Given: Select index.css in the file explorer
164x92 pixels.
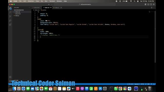Looking at the screenshot, I should [x=18, y=12].
